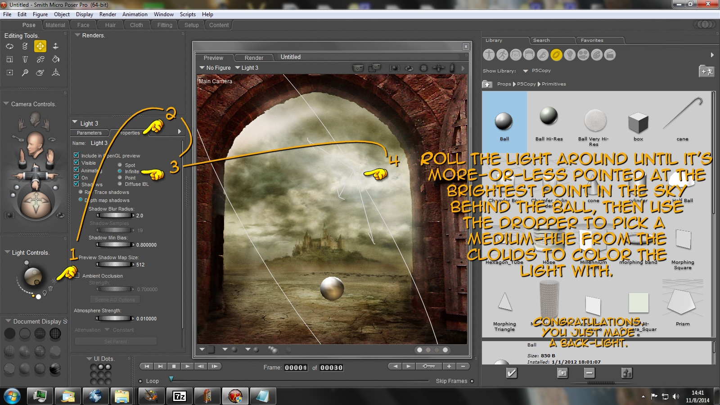
Task: Select the box primitive thumbnail
Action: click(x=638, y=122)
